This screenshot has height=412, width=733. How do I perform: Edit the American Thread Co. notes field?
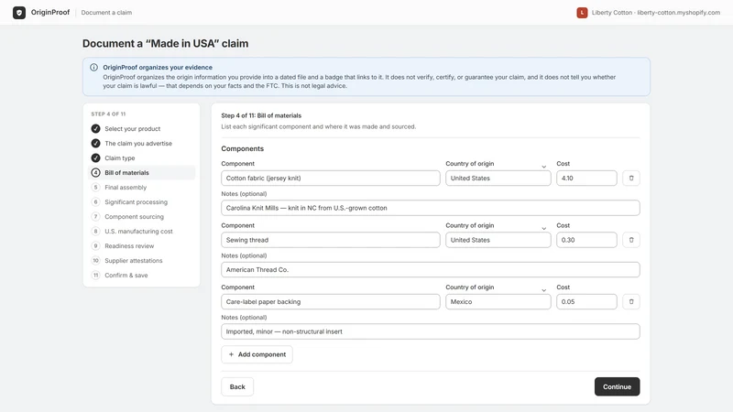tap(430, 269)
